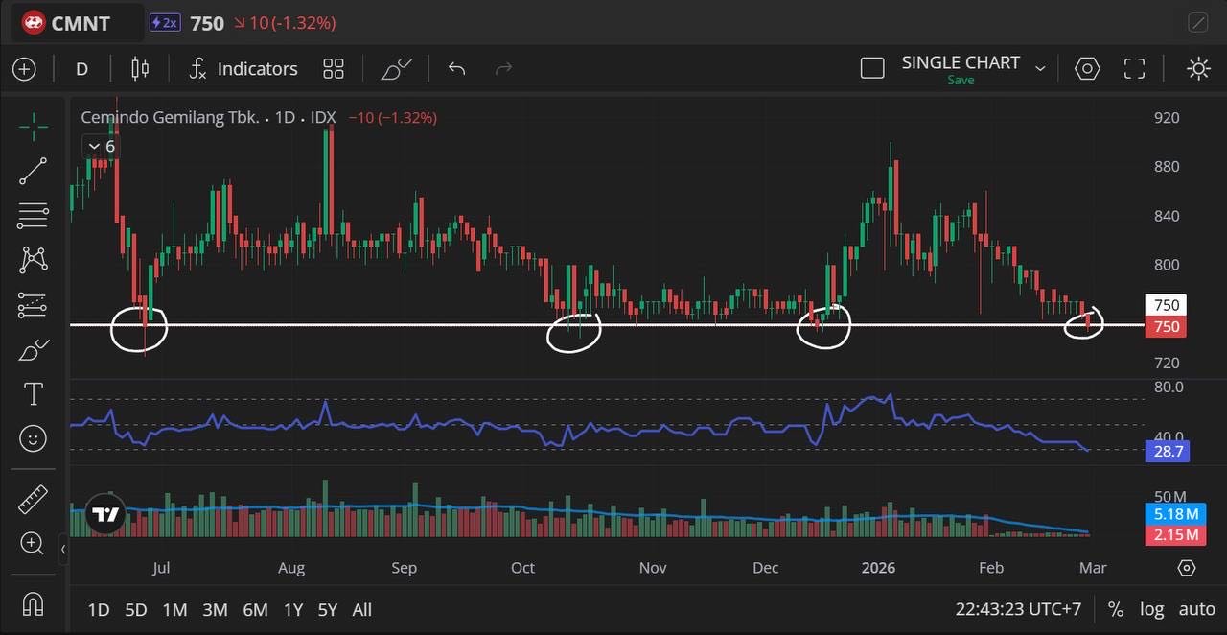Select the Text tool
This screenshot has width=1227, height=635.
tap(33, 393)
